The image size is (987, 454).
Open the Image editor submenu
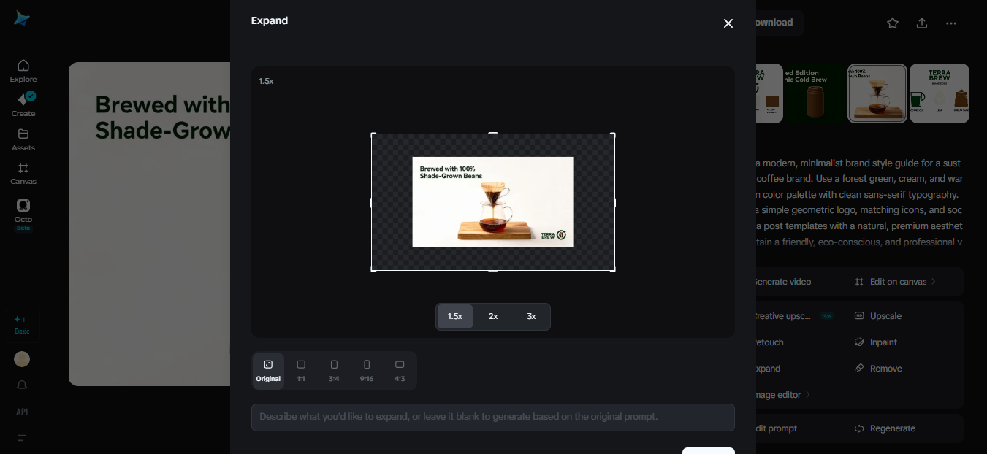tap(783, 395)
